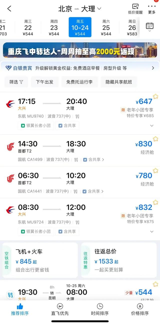The image size is (160, 325).
Task: Hide codeshare flights
Action: [x=119, y=82]
